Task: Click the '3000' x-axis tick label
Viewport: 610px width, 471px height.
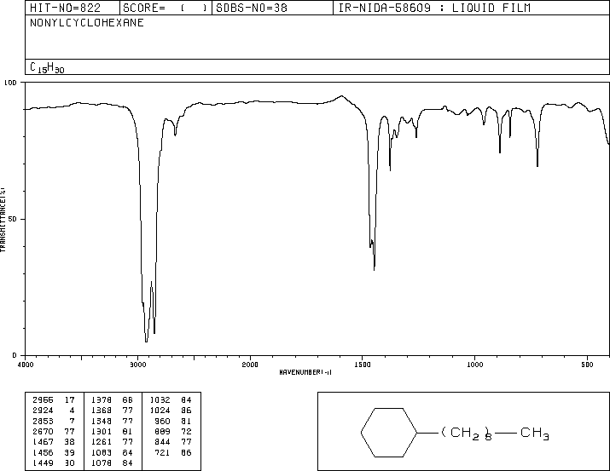Action: (137, 365)
